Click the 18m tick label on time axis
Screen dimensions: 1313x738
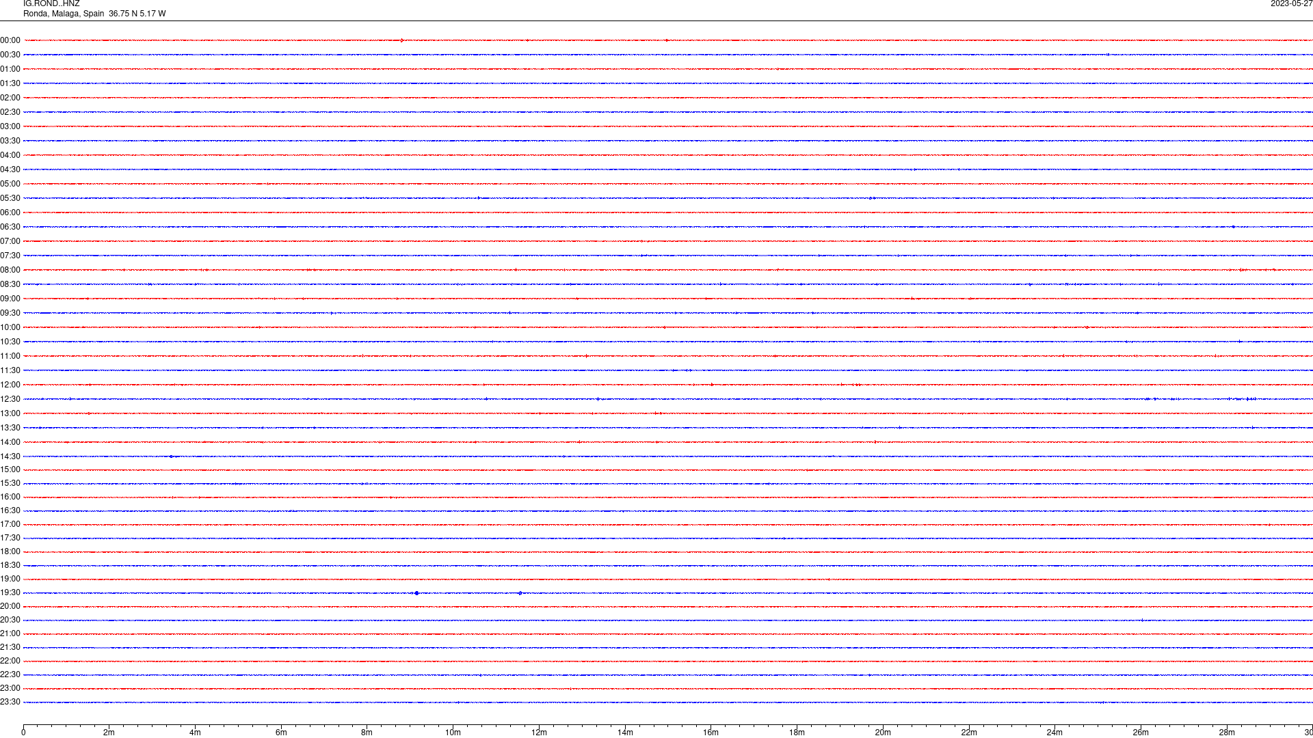tap(797, 733)
